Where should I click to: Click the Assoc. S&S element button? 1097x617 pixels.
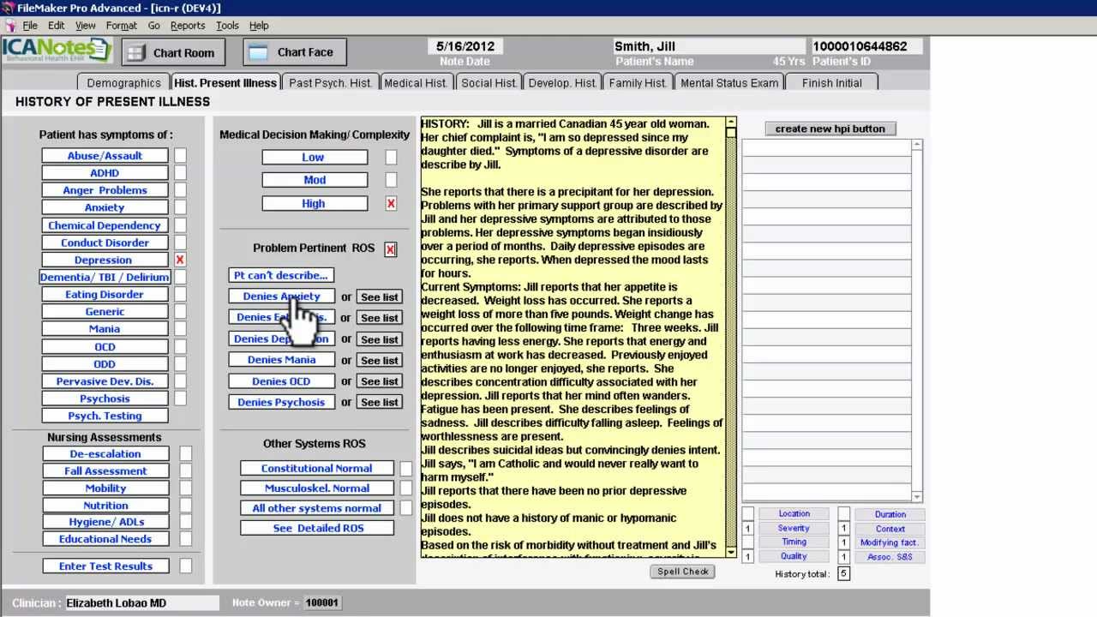point(890,557)
